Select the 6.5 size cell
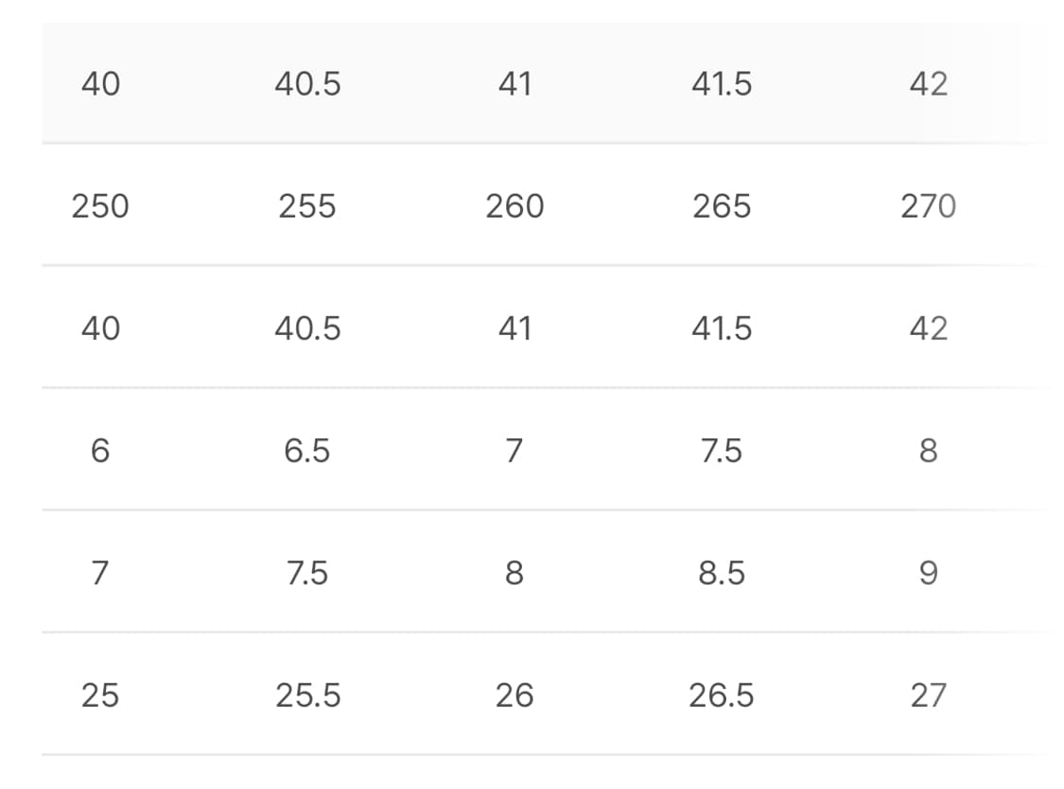Image resolution: width=1064 pixels, height=789 pixels. [307, 450]
